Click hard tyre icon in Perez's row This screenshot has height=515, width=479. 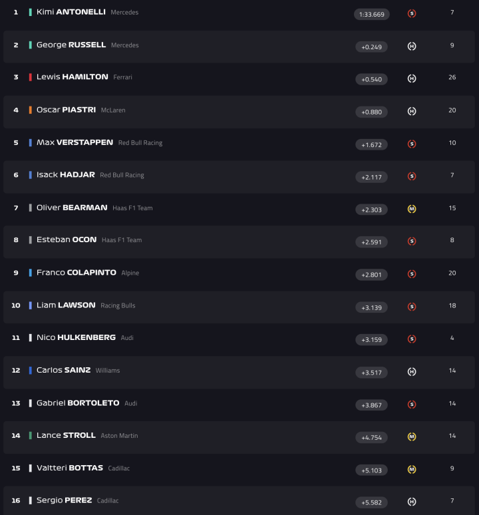[x=412, y=502]
